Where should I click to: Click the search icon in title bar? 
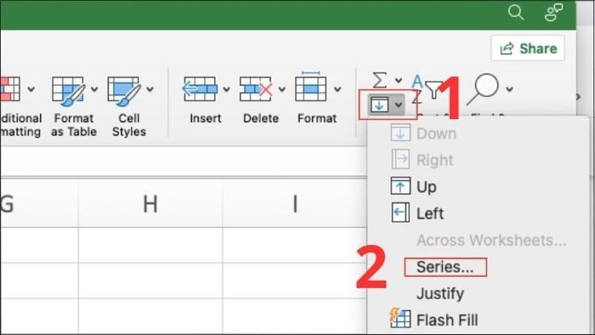[x=516, y=13]
